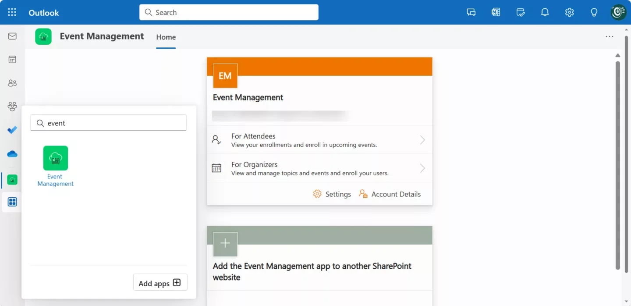Select Event Management icon in left sidebar
Image resolution: width=631 pixels, height=306 pixels.
point(12,180)
